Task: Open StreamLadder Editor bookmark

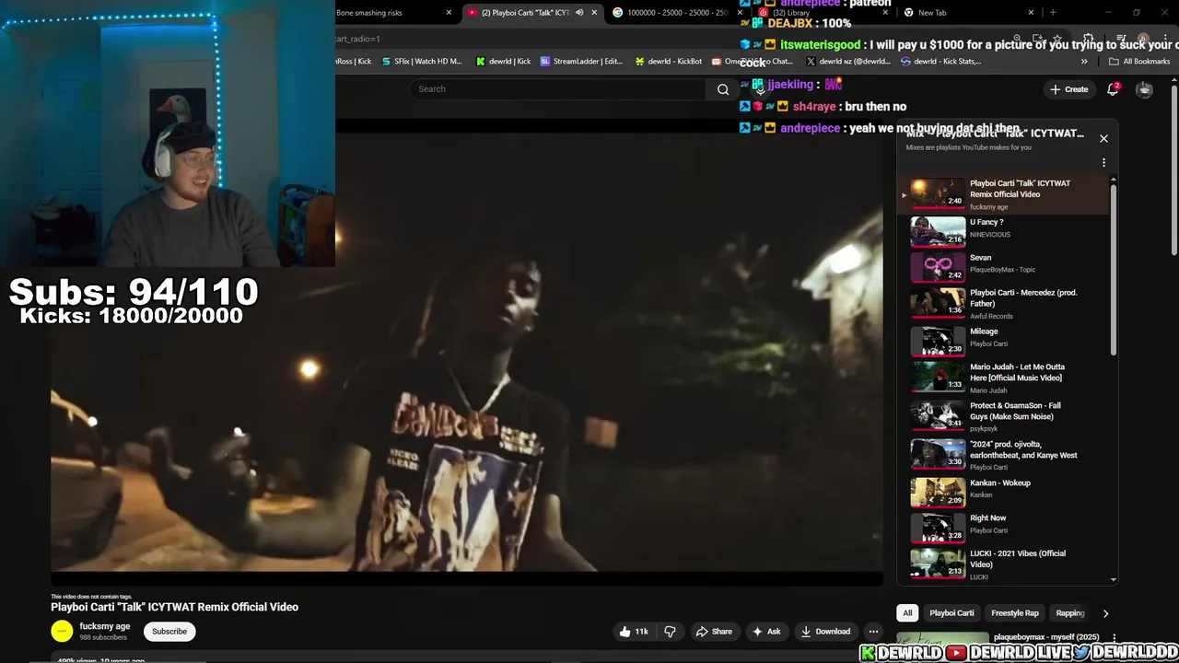Action: point(581,62)
